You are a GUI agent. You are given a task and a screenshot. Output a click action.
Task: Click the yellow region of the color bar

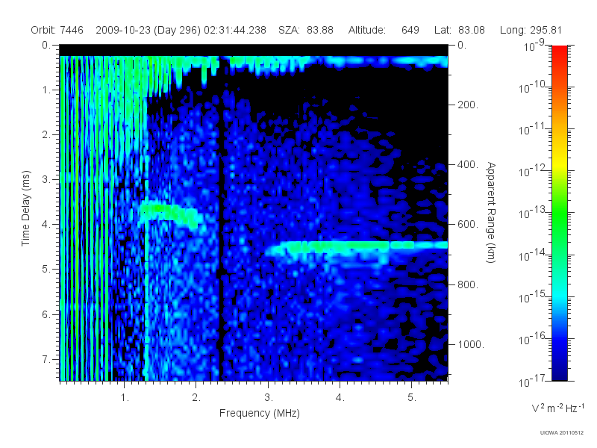tap(560, 162)
